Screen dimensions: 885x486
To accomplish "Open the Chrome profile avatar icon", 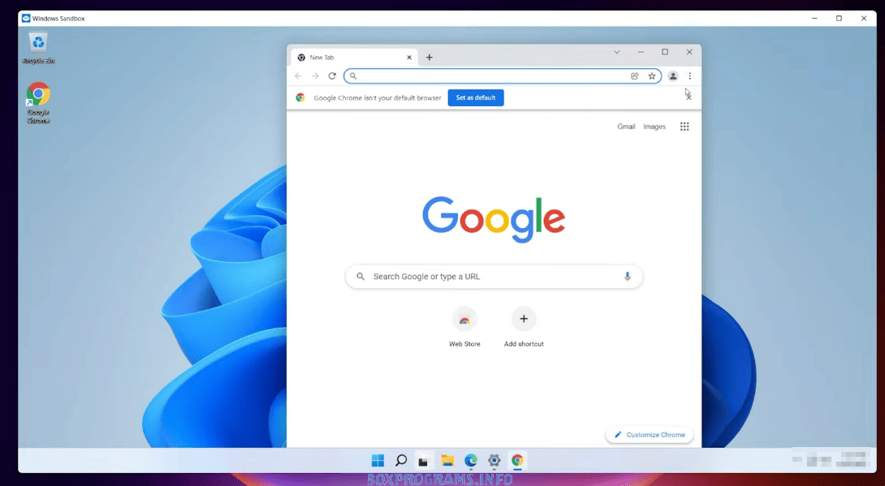I will click(672, 76).
